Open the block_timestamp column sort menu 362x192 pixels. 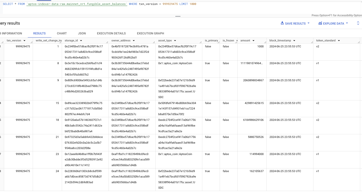pyautogui.click(x=294, y=41)
